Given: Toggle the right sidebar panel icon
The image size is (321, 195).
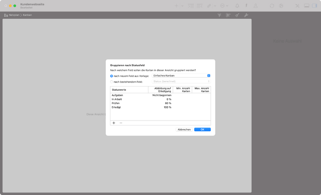Looking at the screenshot, I should [x=314, y=6].
